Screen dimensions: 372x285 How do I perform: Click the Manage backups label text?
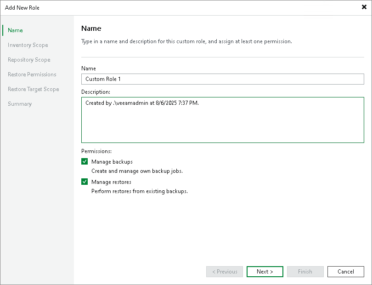click(112, 162)
